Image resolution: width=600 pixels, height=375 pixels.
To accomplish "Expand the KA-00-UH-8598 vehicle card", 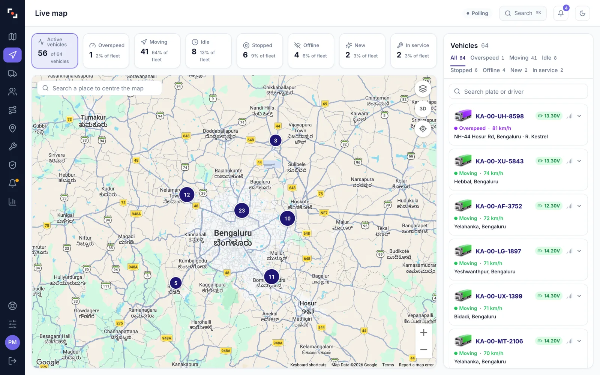I will pos(579,116).
